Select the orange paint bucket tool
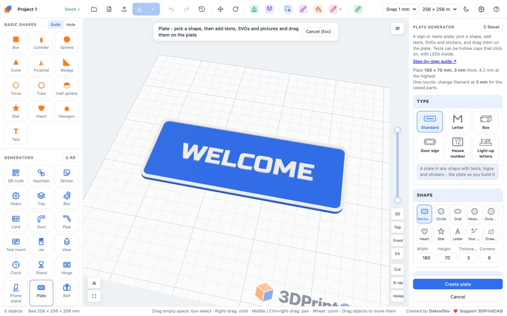Screen dimensions: 507x316 [318, 9]
